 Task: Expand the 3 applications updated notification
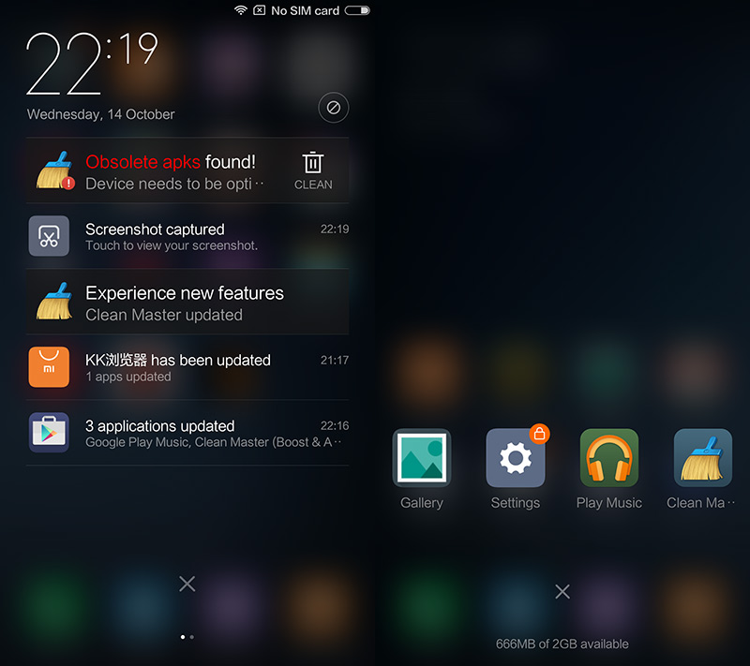pos(187,432)
